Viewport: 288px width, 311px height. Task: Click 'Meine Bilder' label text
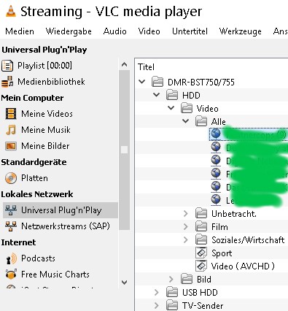coord(45,146)
